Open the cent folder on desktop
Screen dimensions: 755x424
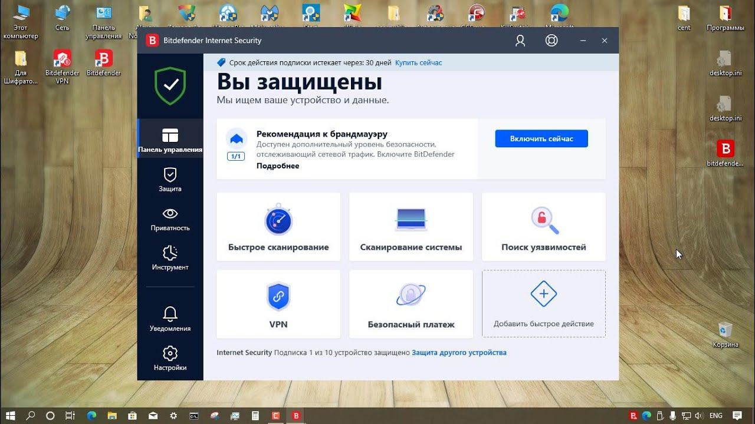(x=684, y=18)
